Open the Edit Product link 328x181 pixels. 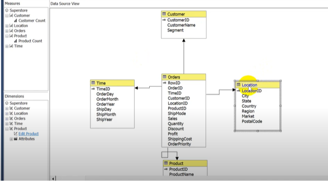point(29,134)
